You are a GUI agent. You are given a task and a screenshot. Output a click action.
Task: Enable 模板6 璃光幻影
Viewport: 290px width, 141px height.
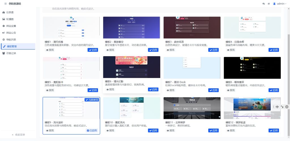pyautogui.click(x=153, y=89)
